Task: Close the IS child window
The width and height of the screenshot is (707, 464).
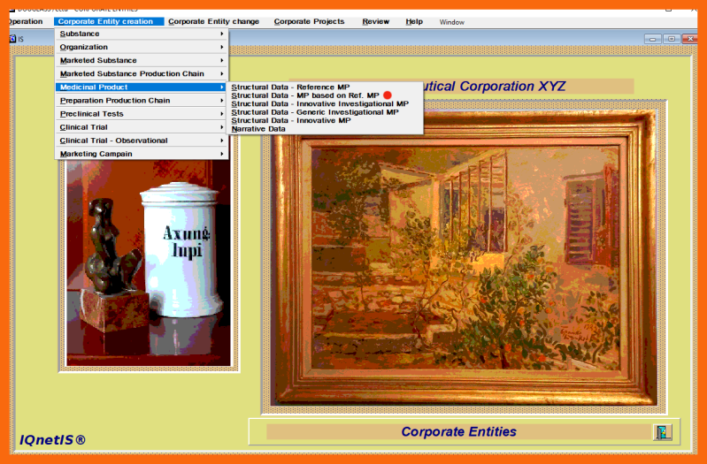Action: [x=690, y=39]
